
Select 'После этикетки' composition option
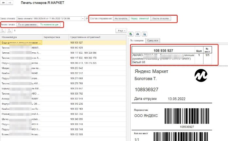(161, 19)
